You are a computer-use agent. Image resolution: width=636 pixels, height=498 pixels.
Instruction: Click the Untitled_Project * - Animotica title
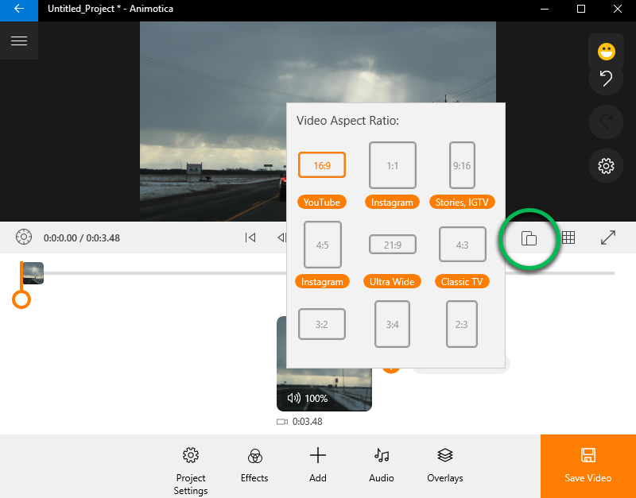pos(111,9)
